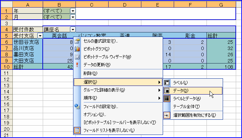Click the Select All corner box
The image size is (242, 138).
[7, 4]
